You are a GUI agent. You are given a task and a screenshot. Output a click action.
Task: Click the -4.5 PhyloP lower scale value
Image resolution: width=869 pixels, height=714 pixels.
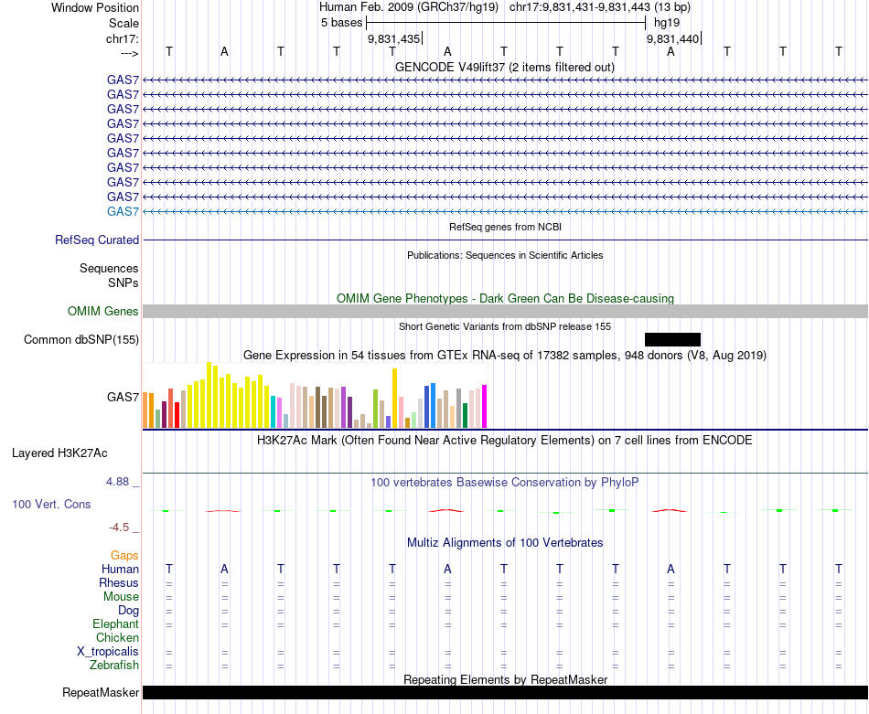119,528
